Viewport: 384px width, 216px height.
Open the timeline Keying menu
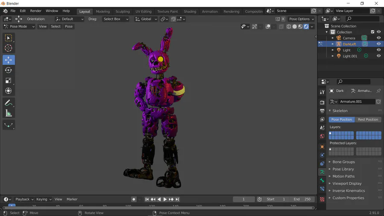[44, 199]
